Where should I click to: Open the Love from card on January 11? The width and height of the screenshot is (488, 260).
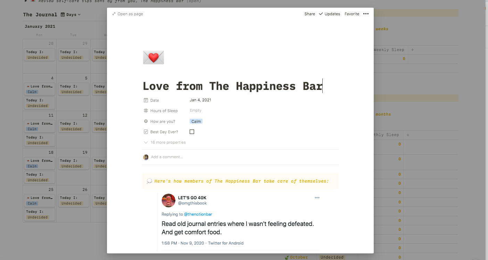coord(40,126)
